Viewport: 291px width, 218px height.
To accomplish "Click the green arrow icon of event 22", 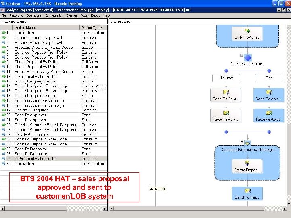I will (x=3, y=125).
